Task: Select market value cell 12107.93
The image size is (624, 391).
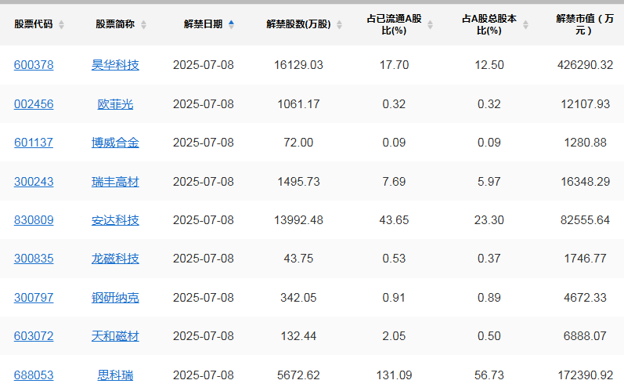Action: (x=585, y=104)
